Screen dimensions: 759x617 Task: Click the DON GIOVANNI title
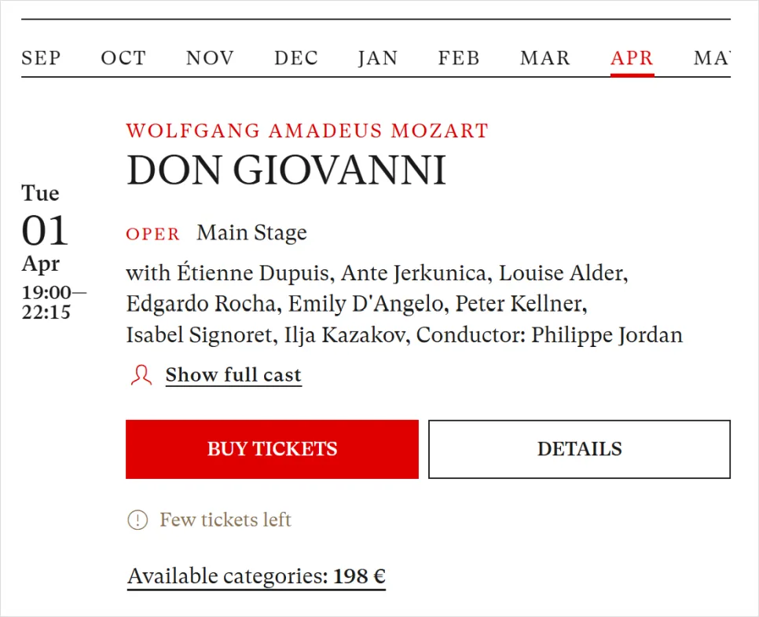[x=286, y=170]
